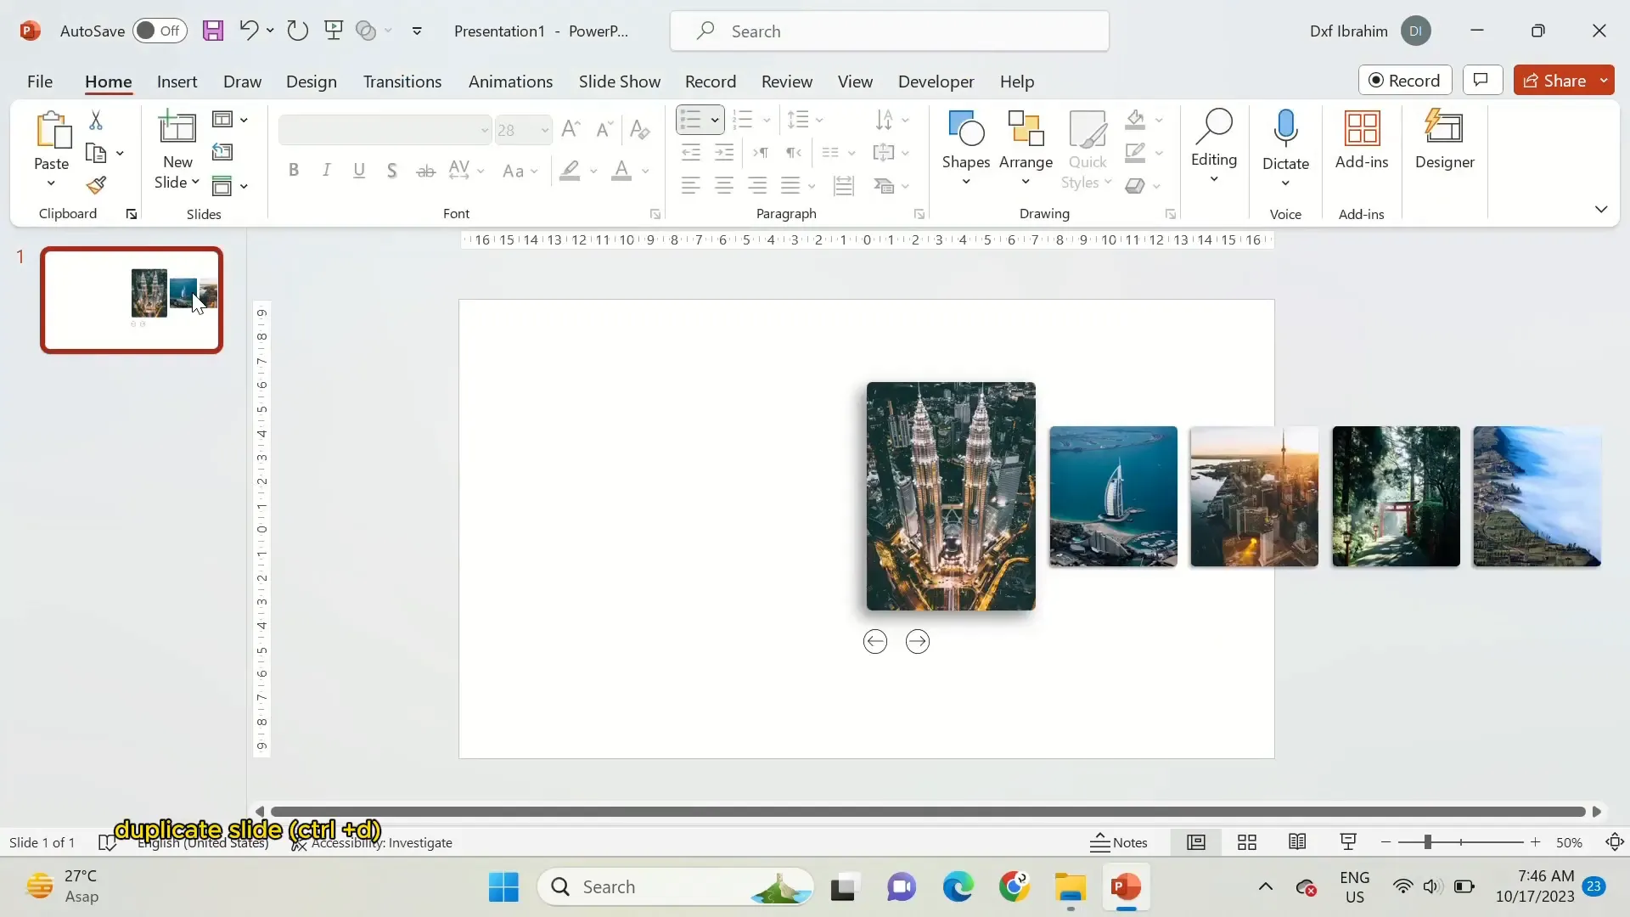
Task: Switch to the Design tab
Action: [x=312, y=82]
